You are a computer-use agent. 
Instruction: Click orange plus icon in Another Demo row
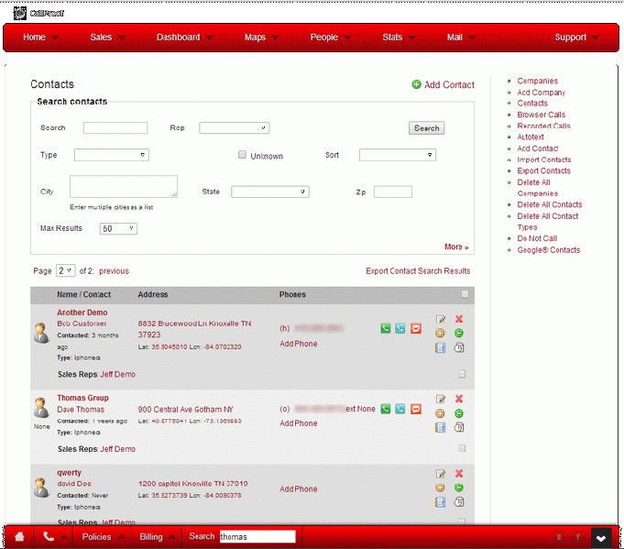[x=440, y=334]
